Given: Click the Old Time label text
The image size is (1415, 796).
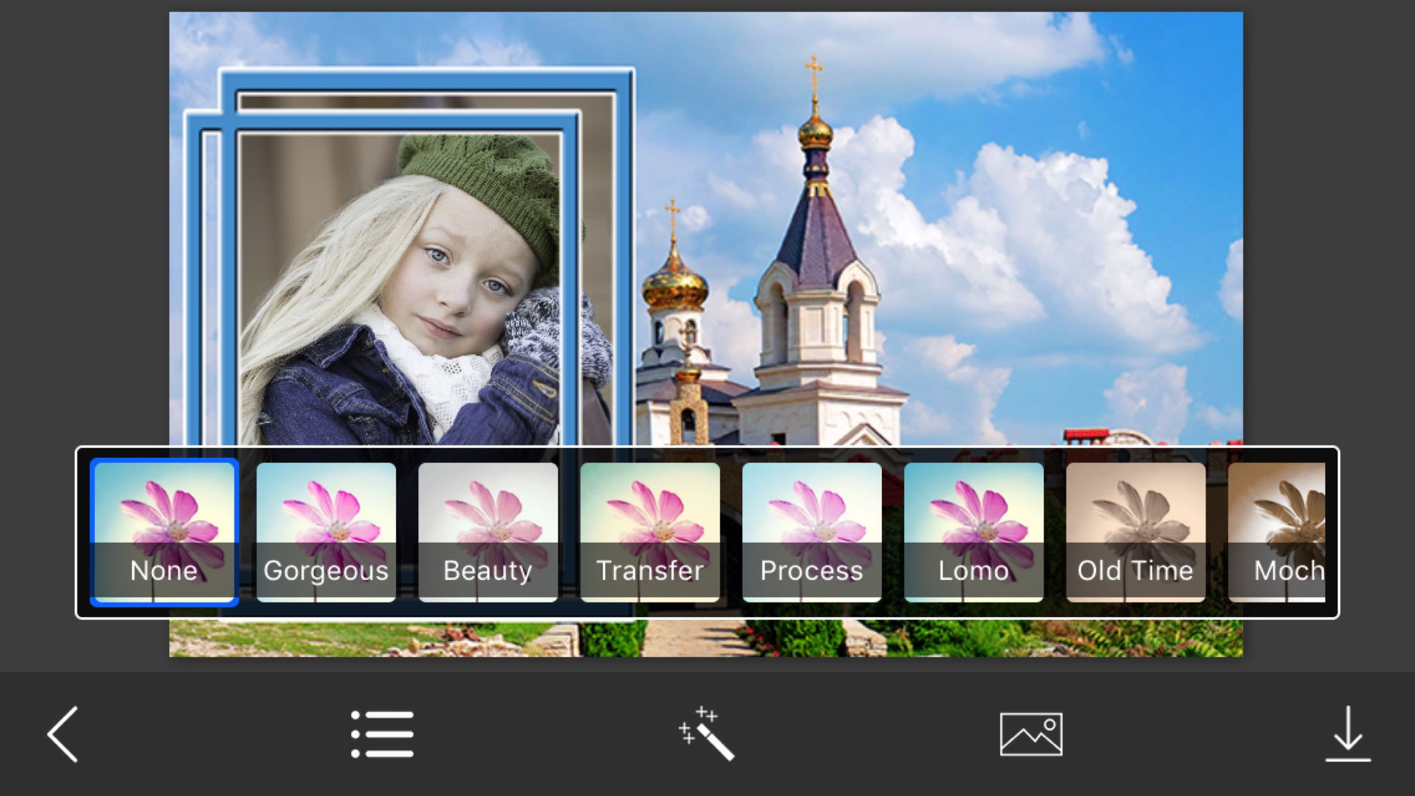Looking at the screenshot, I should point(1135,570).
